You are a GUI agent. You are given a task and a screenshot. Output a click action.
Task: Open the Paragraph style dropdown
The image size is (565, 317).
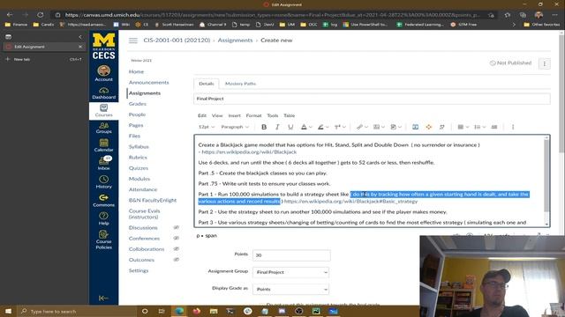235,127
